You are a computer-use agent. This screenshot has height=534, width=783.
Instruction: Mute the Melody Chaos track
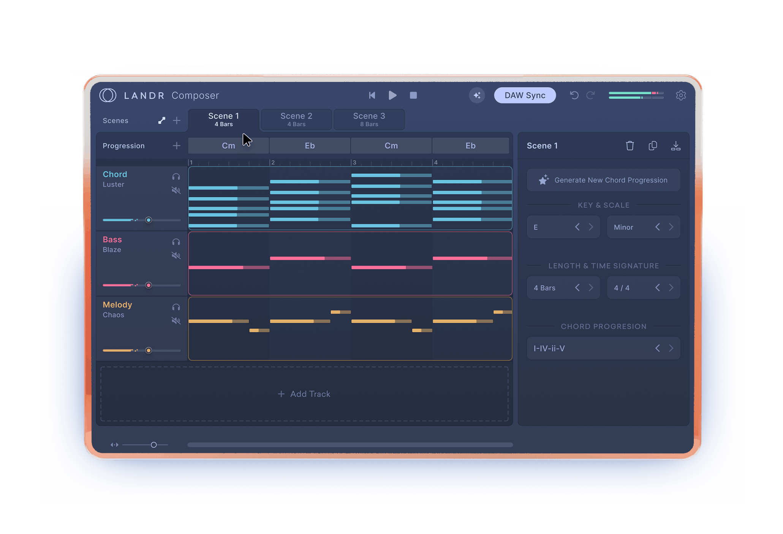pyautogui.click(x=176, y=320)
